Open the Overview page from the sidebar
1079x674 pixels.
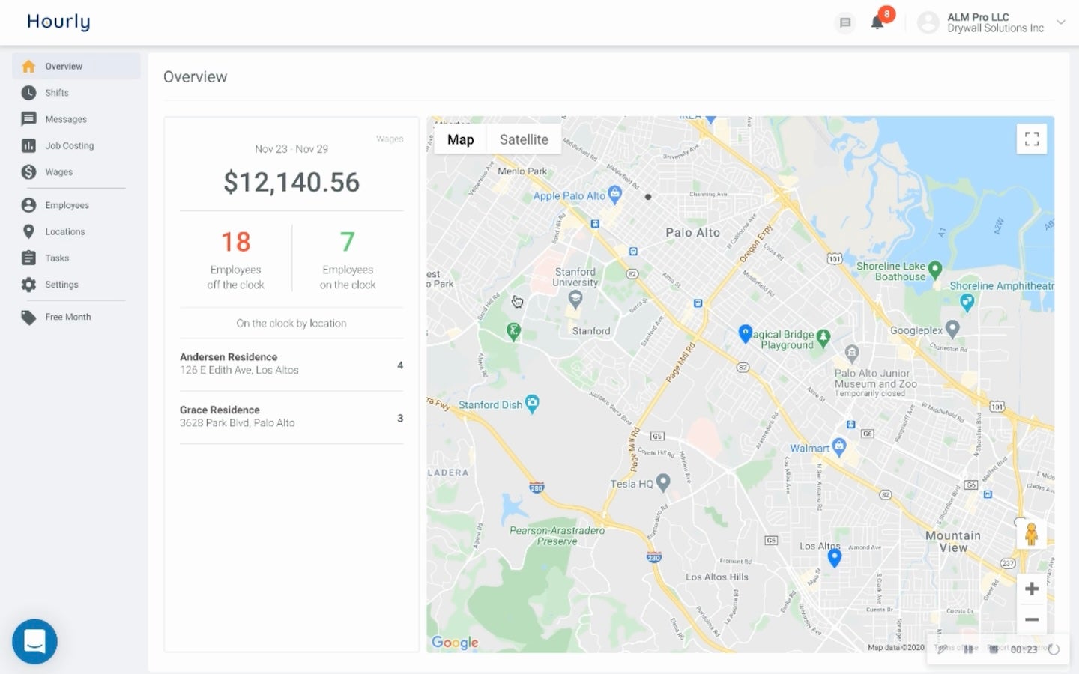click(76, 66)
